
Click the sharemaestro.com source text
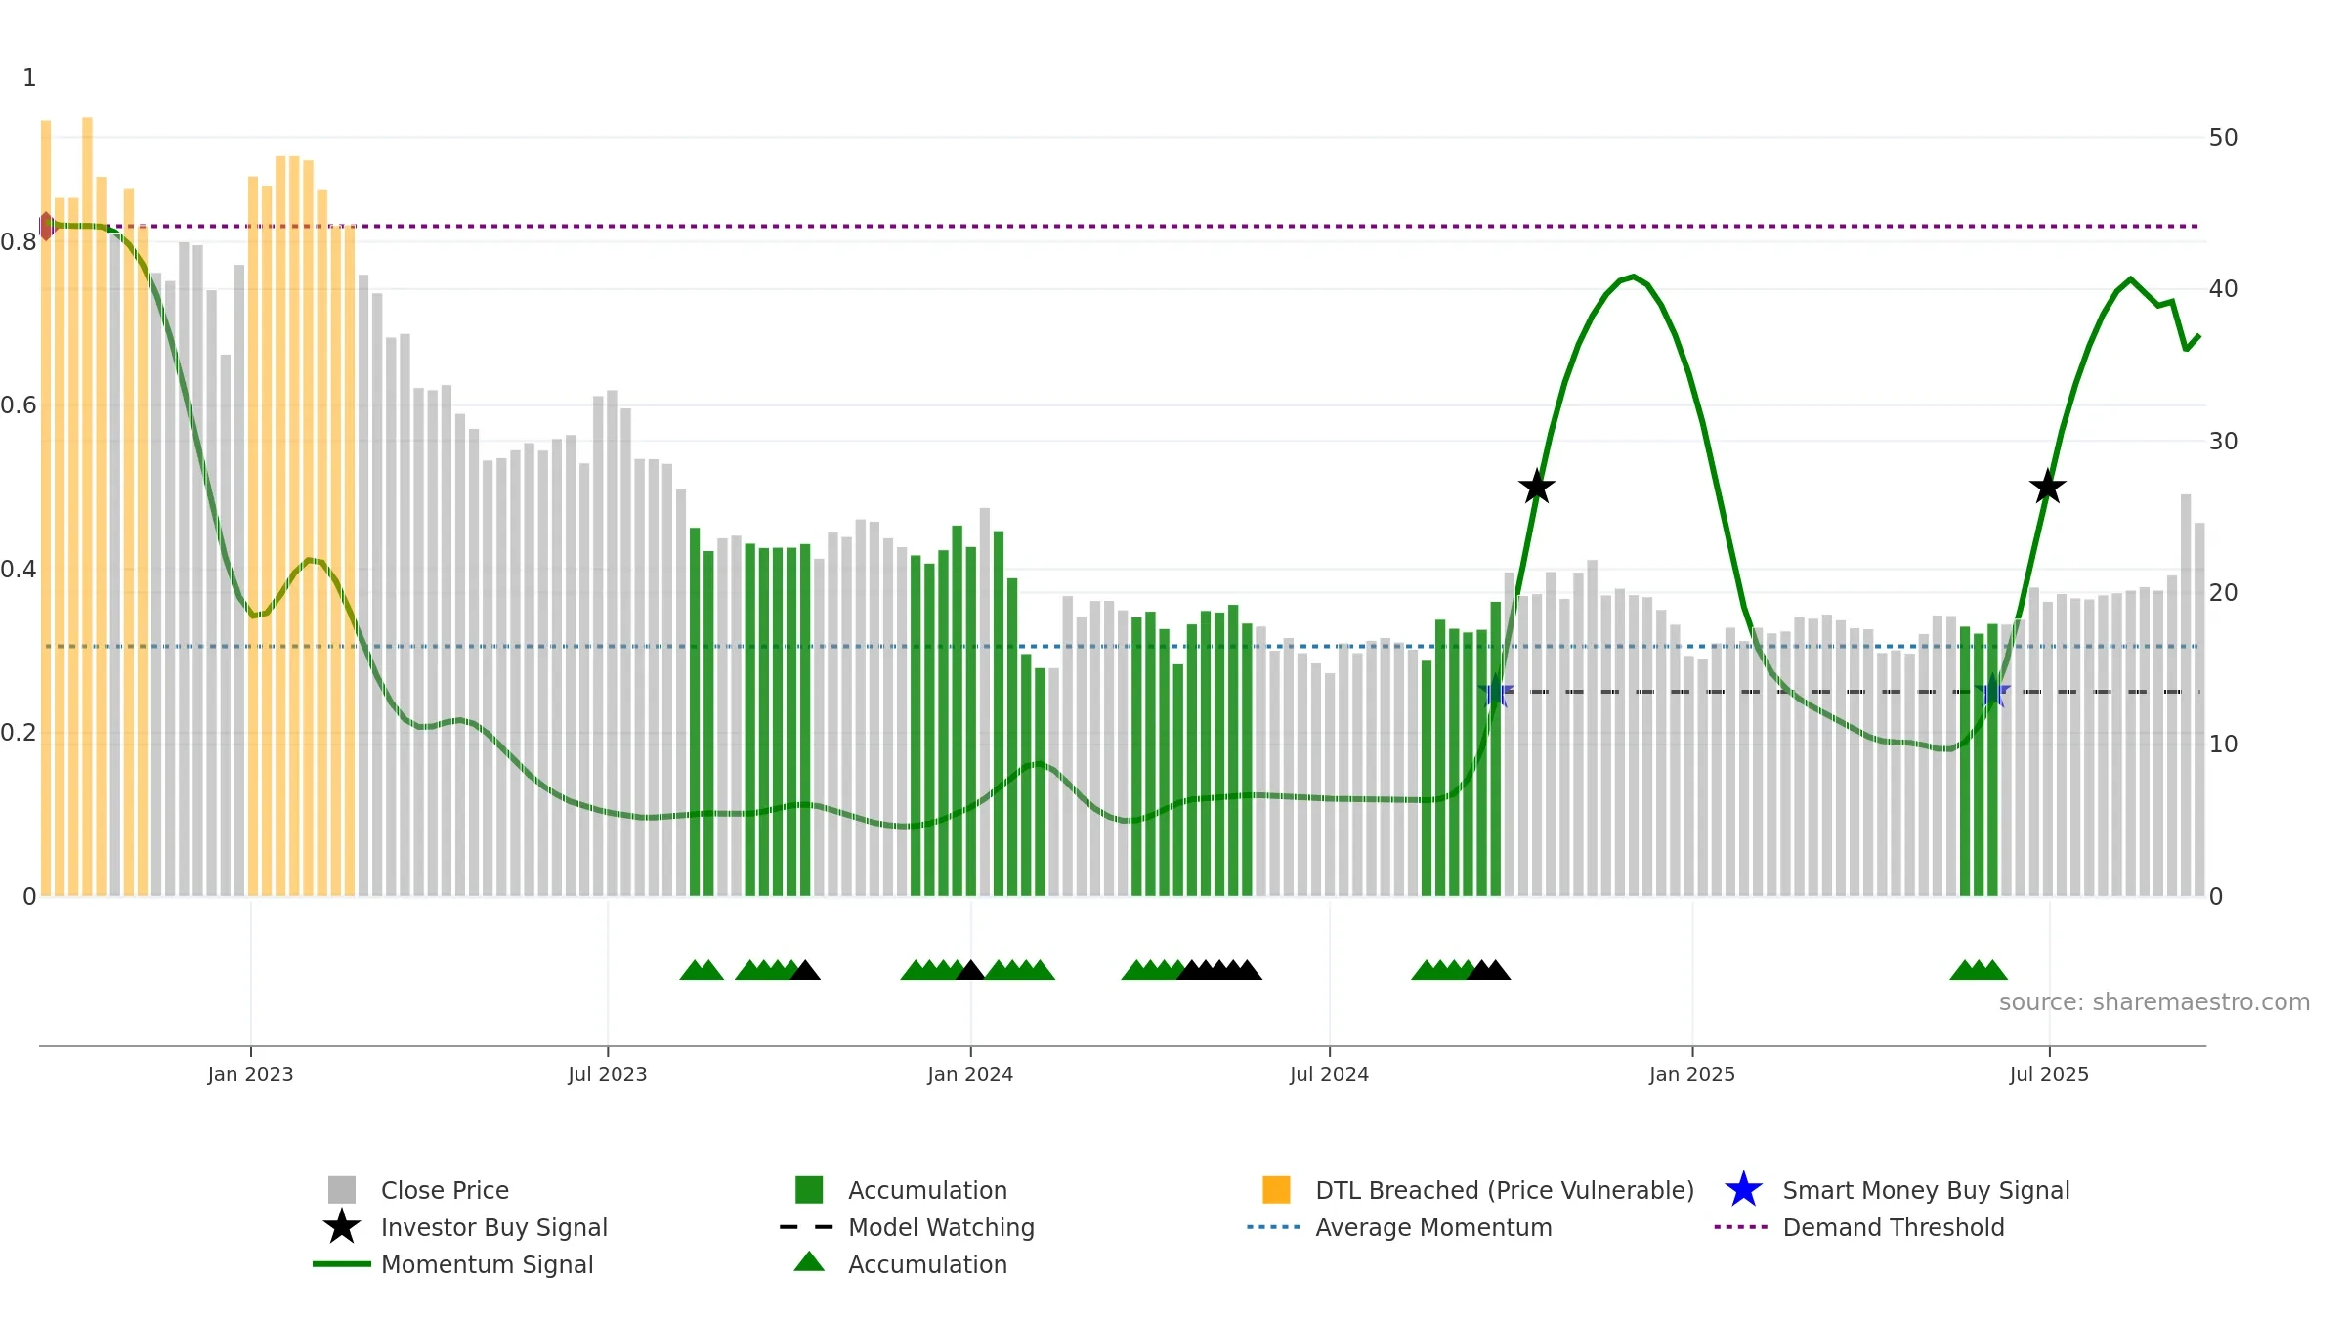pyautogui.click(x=2154, y=1002)
